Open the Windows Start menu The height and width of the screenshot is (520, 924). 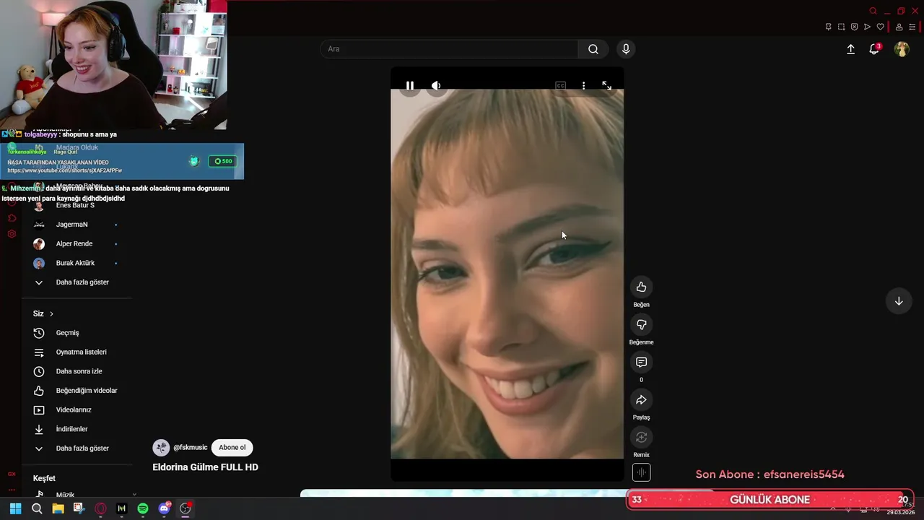pos(15,508)
